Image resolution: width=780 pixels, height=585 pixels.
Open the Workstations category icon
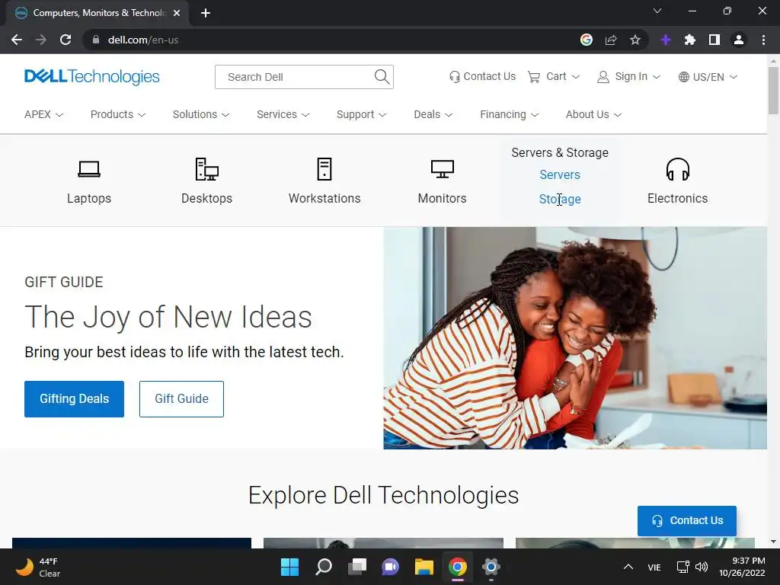(x=324, y=169)
